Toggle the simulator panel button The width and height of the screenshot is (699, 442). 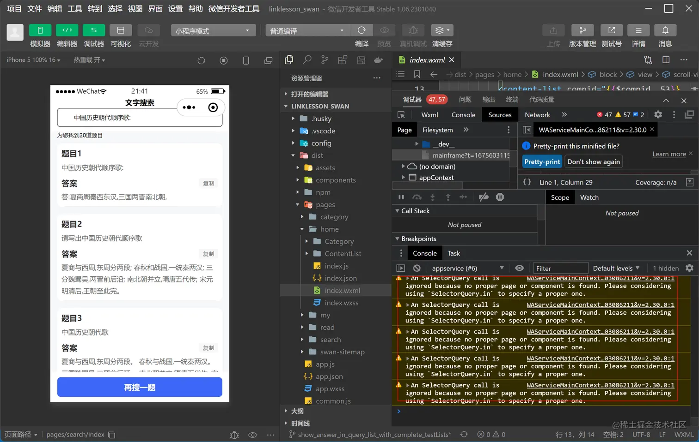(x=40, y=30)
